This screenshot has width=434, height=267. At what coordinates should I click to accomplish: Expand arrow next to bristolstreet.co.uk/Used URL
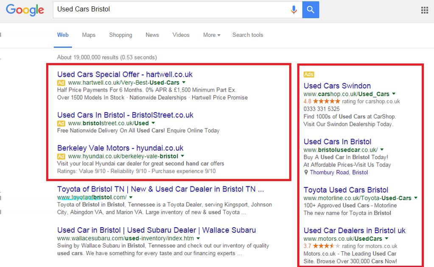pyautogui.click(x=153, y=123)
